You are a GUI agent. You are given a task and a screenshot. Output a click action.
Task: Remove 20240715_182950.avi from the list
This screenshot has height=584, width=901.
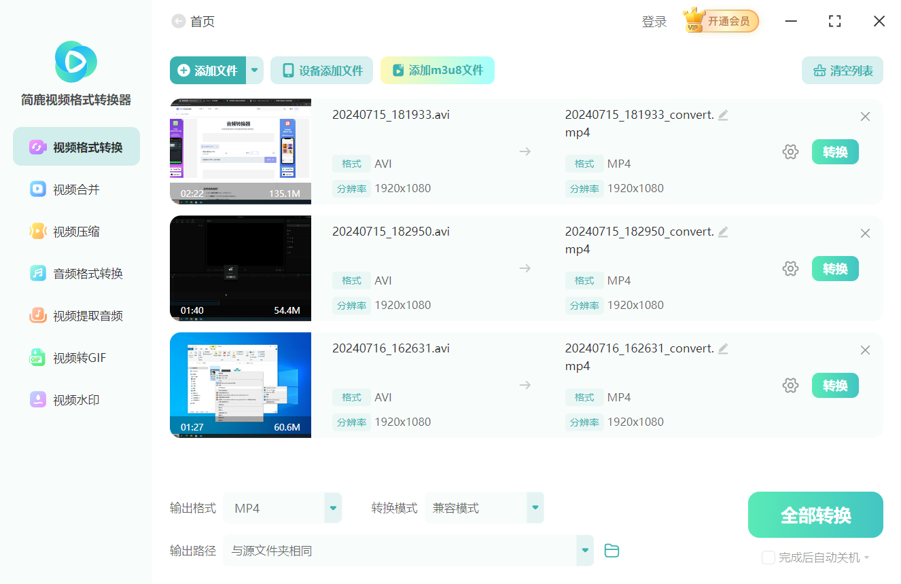pyautogui.click(x=865, y=233)
